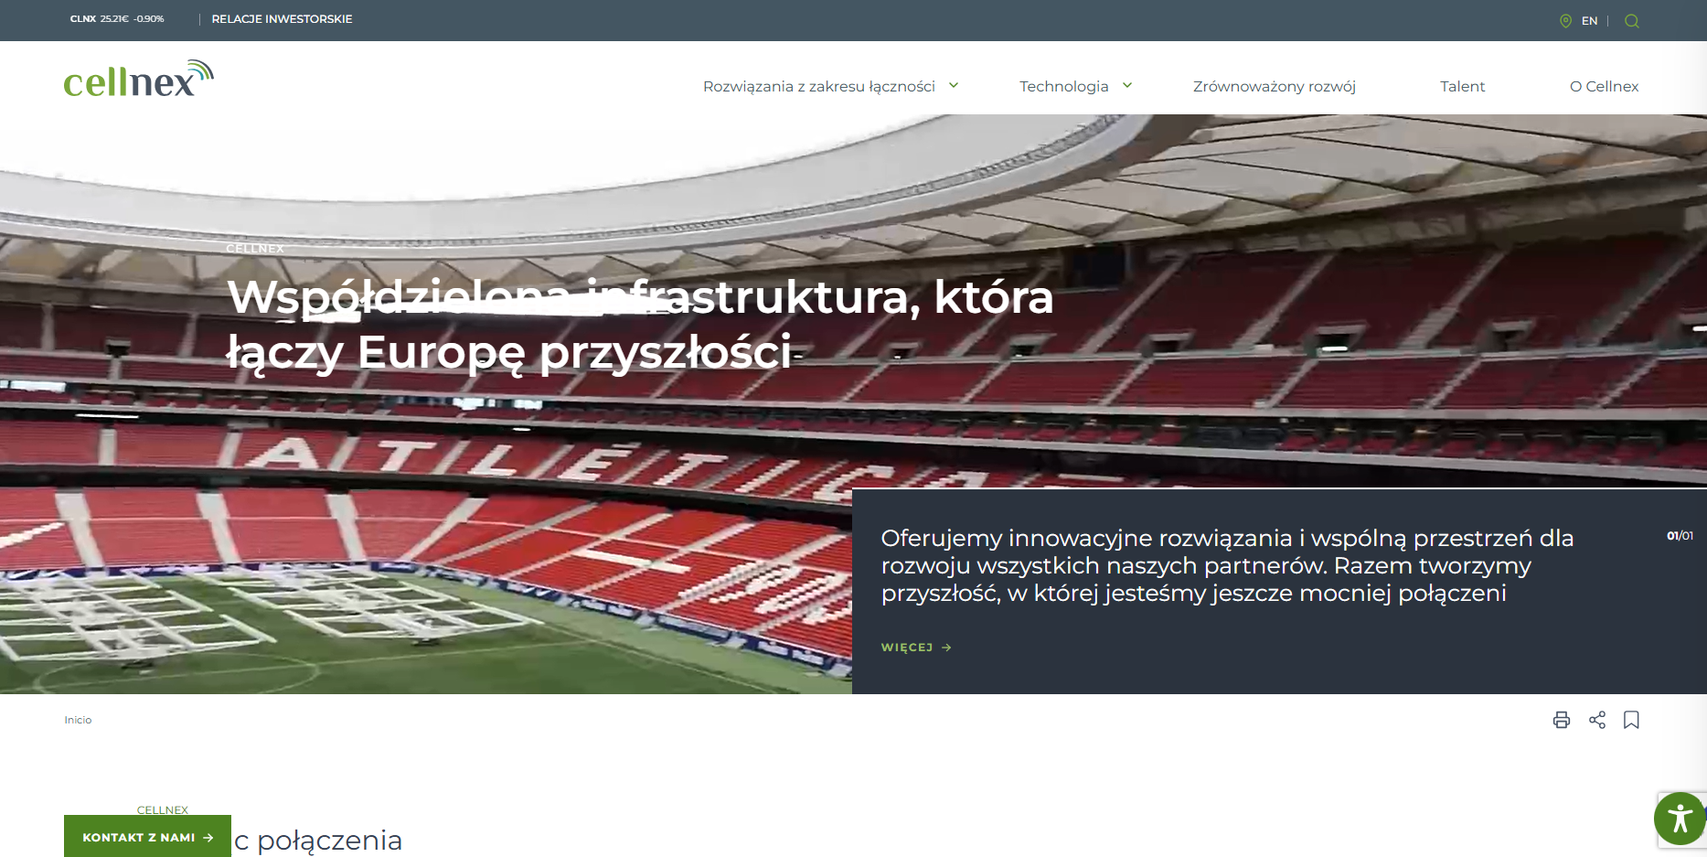The image size is (1707, 857).
Task: Open the share icon
Action: pyautogui.click(x=1597, y=720)
